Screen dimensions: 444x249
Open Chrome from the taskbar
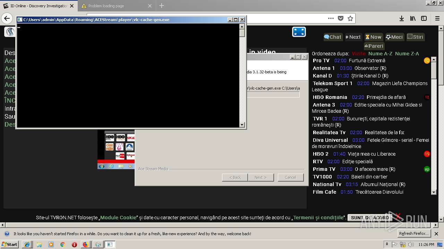62,245
